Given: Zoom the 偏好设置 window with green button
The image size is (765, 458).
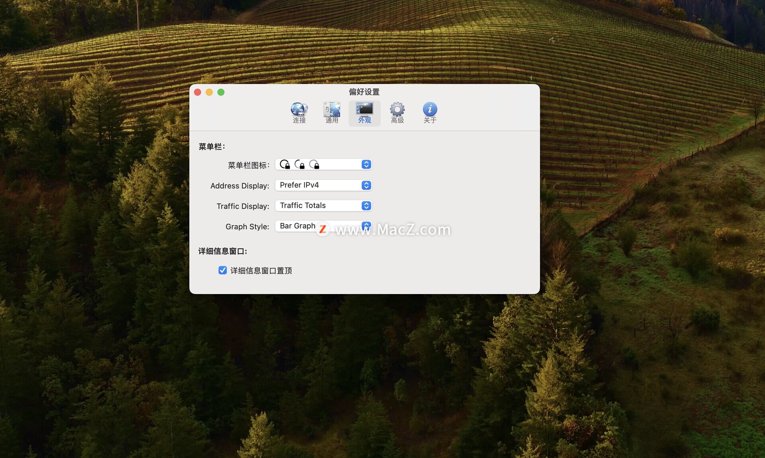Looking at the screenshot, I should click(221, 92).
